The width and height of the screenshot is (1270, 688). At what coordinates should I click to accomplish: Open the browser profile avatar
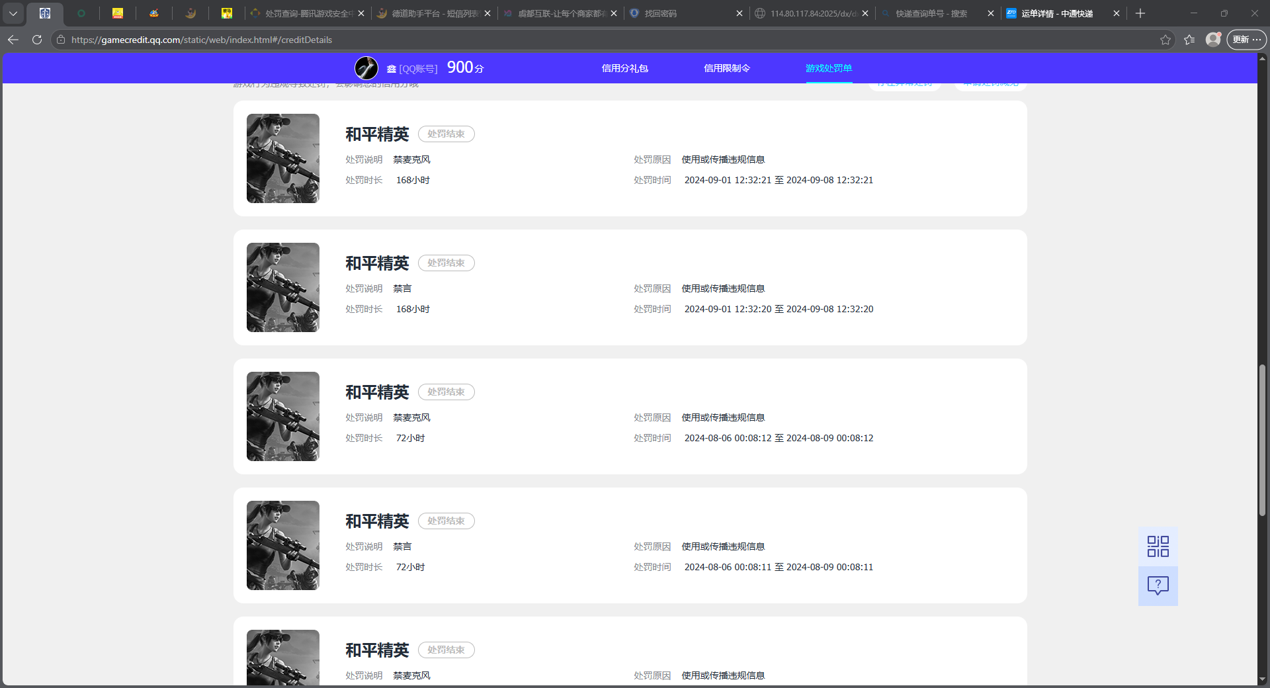(1212, 40)
